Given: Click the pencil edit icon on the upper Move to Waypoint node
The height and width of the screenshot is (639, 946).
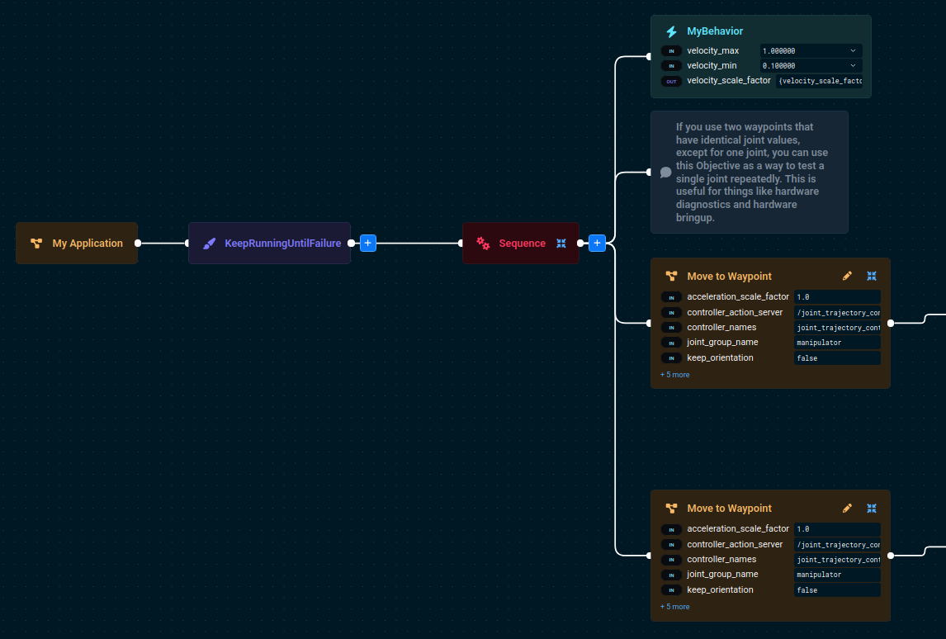Looking at the screenshot, I should pos(847,276).
